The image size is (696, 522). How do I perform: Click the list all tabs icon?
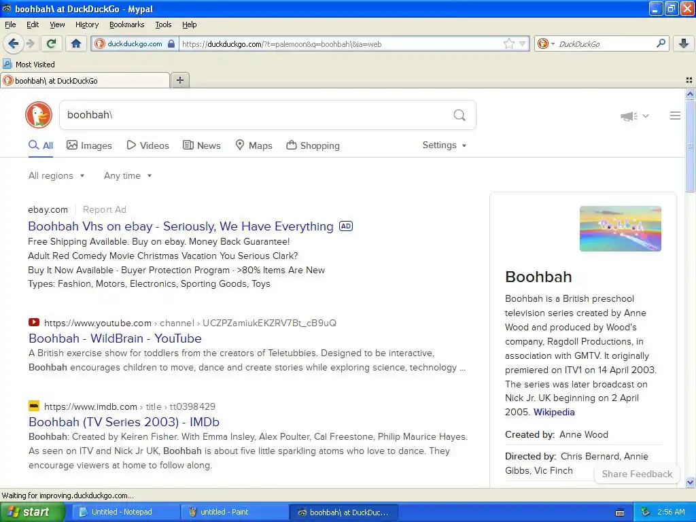[x=689, y=80]
